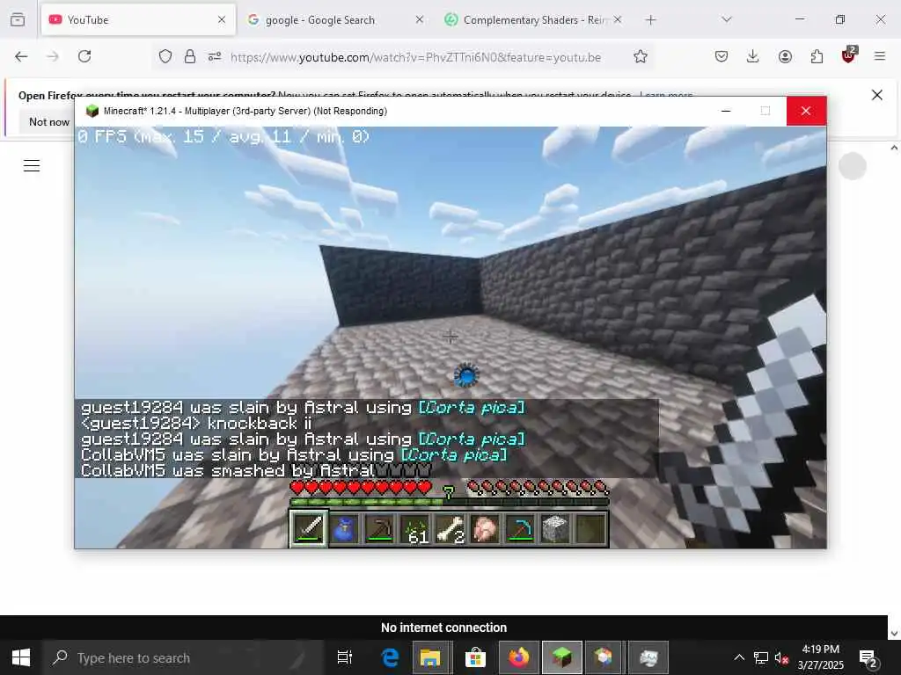Viewport: 901px width, 675px height.
Task: Save the page to Pocket
Action: (722, 56)
